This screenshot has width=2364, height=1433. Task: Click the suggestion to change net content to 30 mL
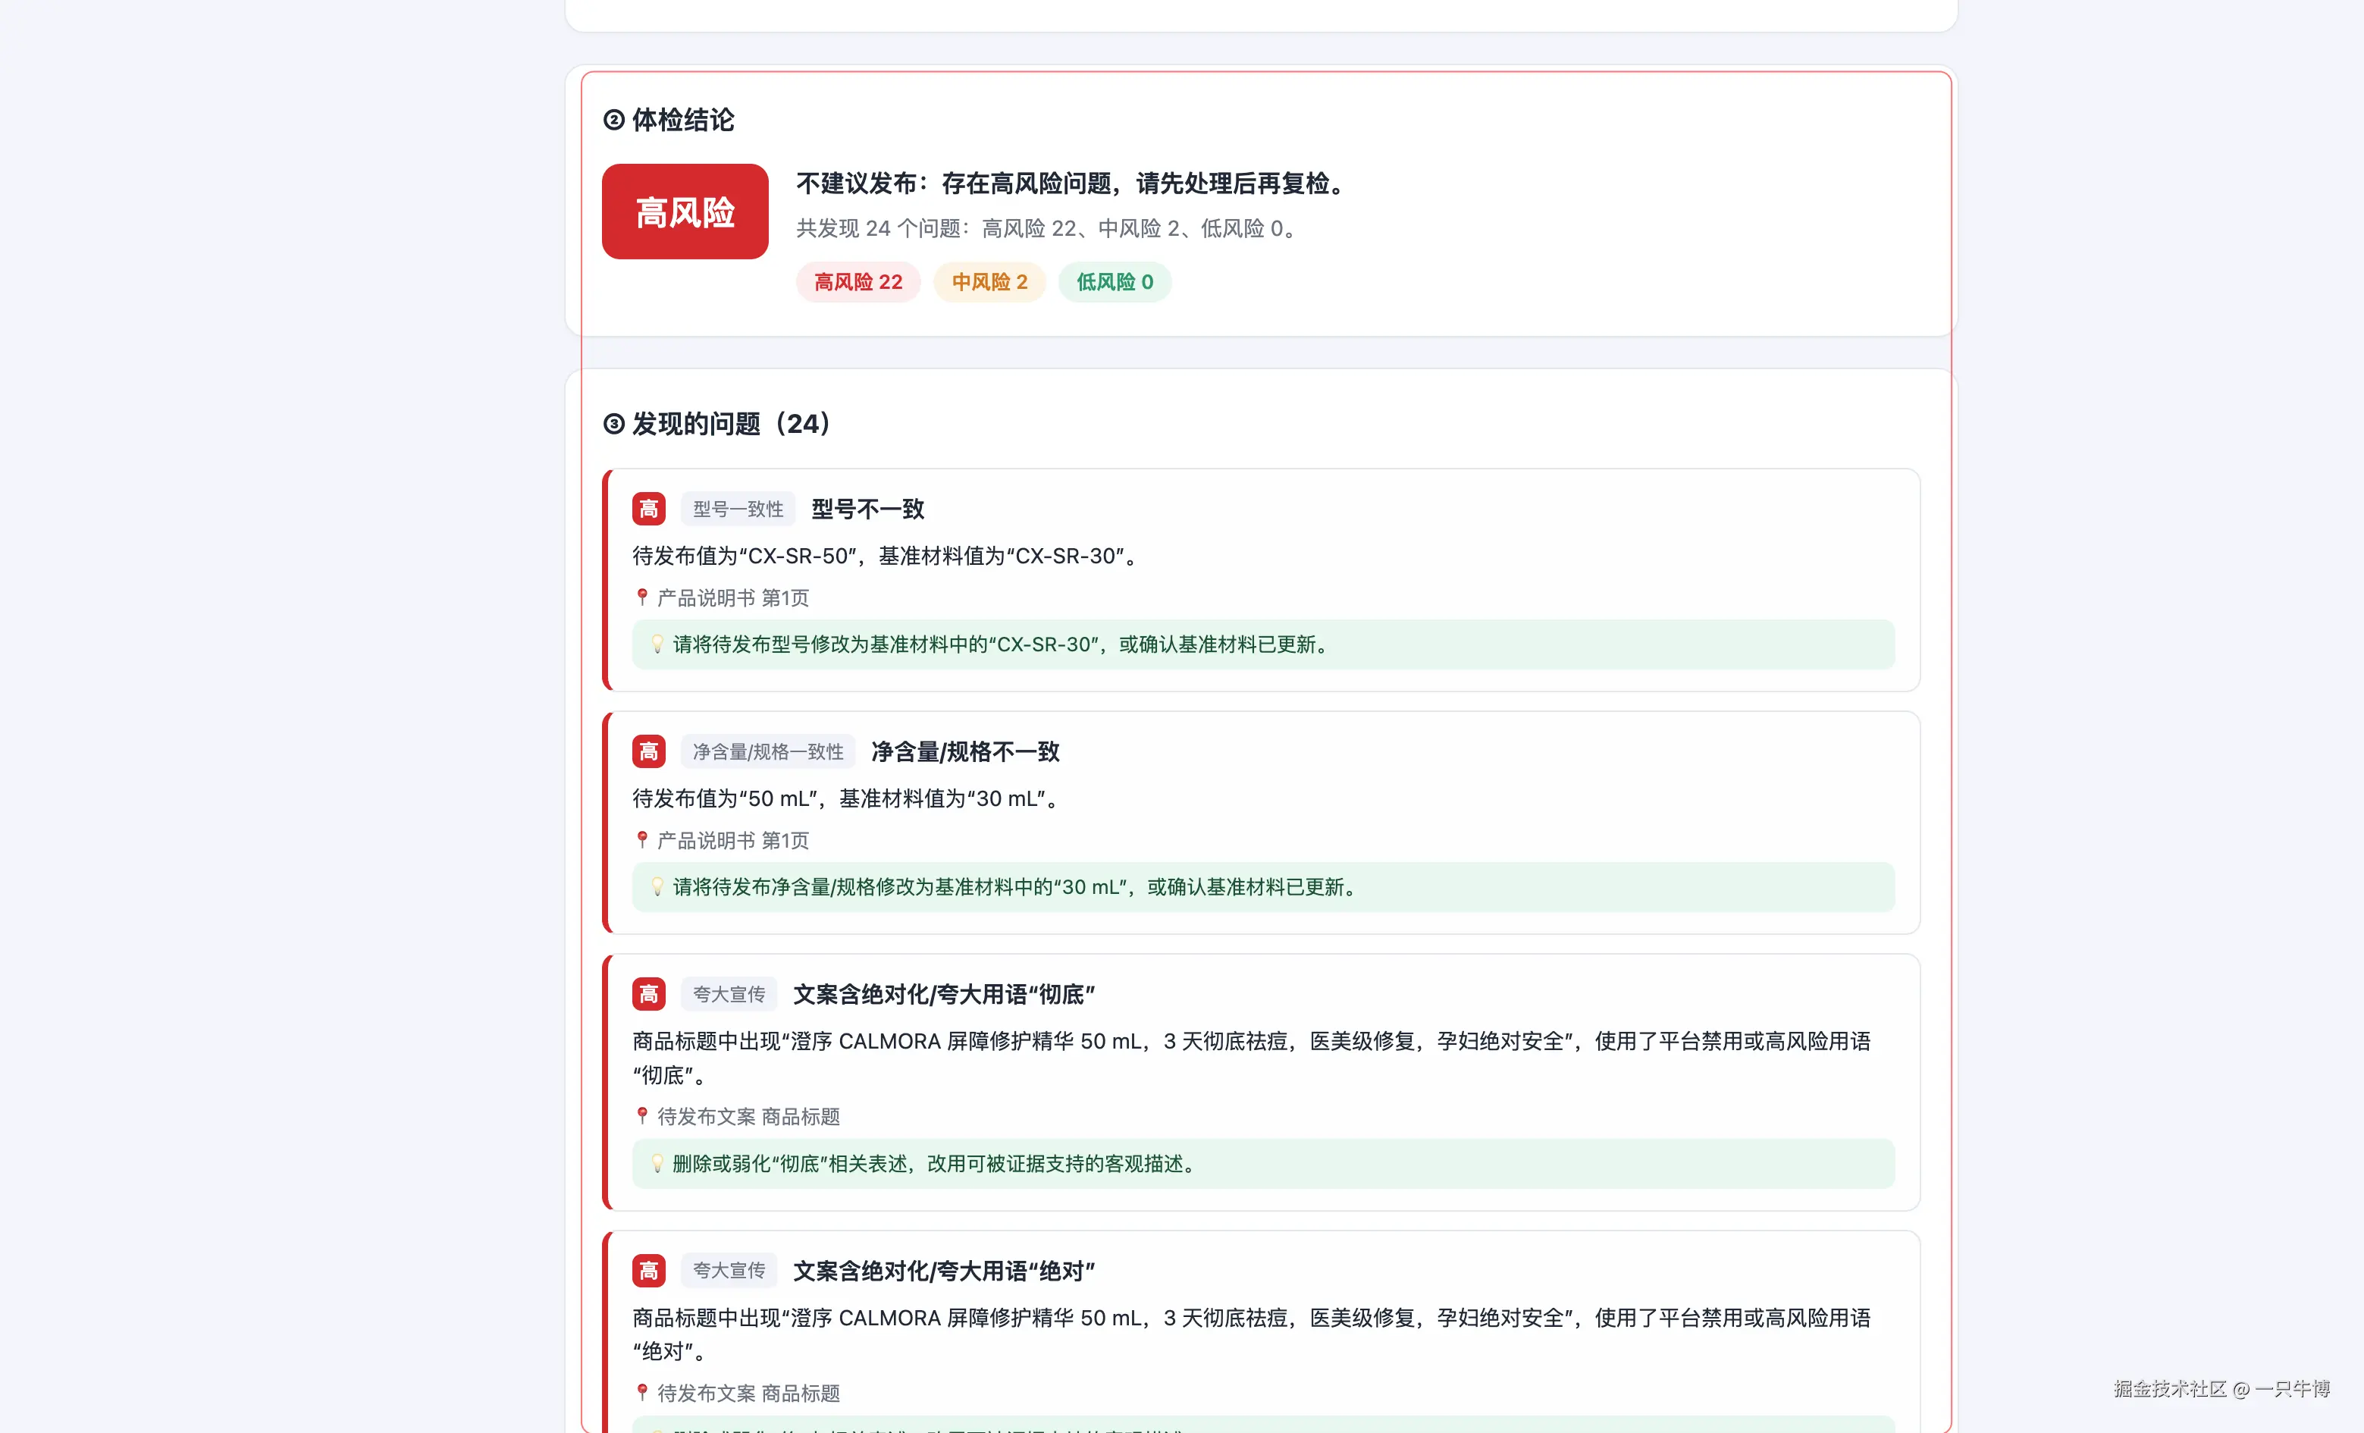pyautogui.click(x=1262, y=887)
